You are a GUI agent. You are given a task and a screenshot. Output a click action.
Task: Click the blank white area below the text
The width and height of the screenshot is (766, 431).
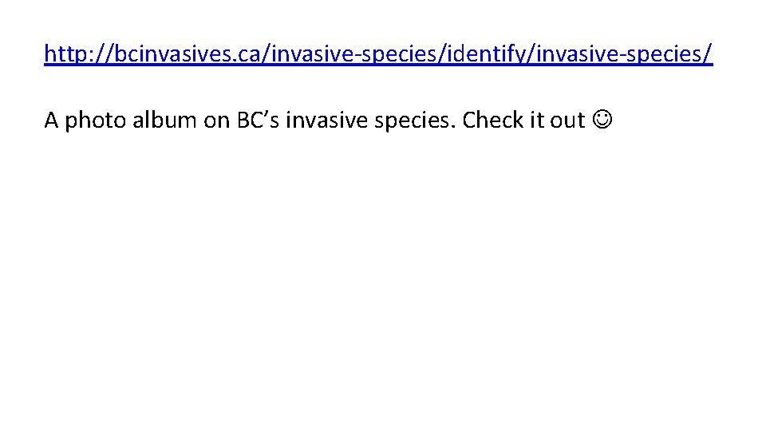tap(383, 287)
